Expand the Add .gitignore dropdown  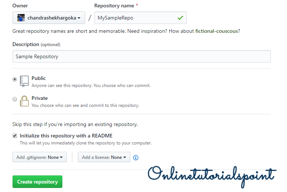(39, 157)
